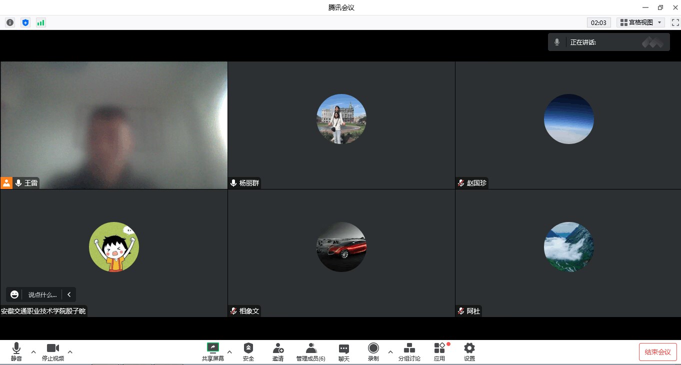Click the blue security shield icon
681x365 pixels.
point(25,22)
